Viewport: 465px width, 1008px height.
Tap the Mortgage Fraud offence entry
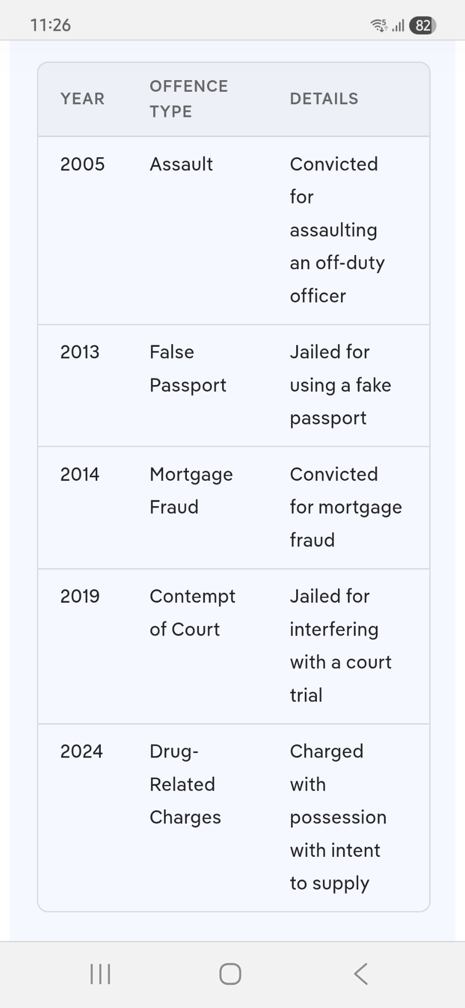click(191, 490)
